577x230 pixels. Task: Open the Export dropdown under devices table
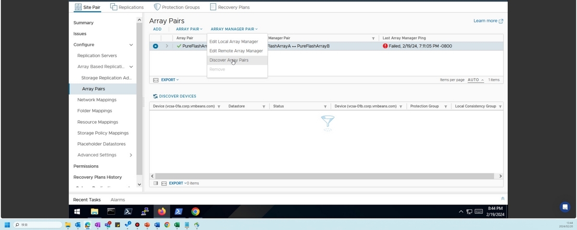pyautogui.click(x=177, y=183)
